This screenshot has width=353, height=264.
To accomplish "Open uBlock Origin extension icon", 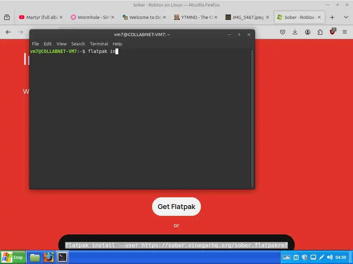I will click(x=333, y=32).
